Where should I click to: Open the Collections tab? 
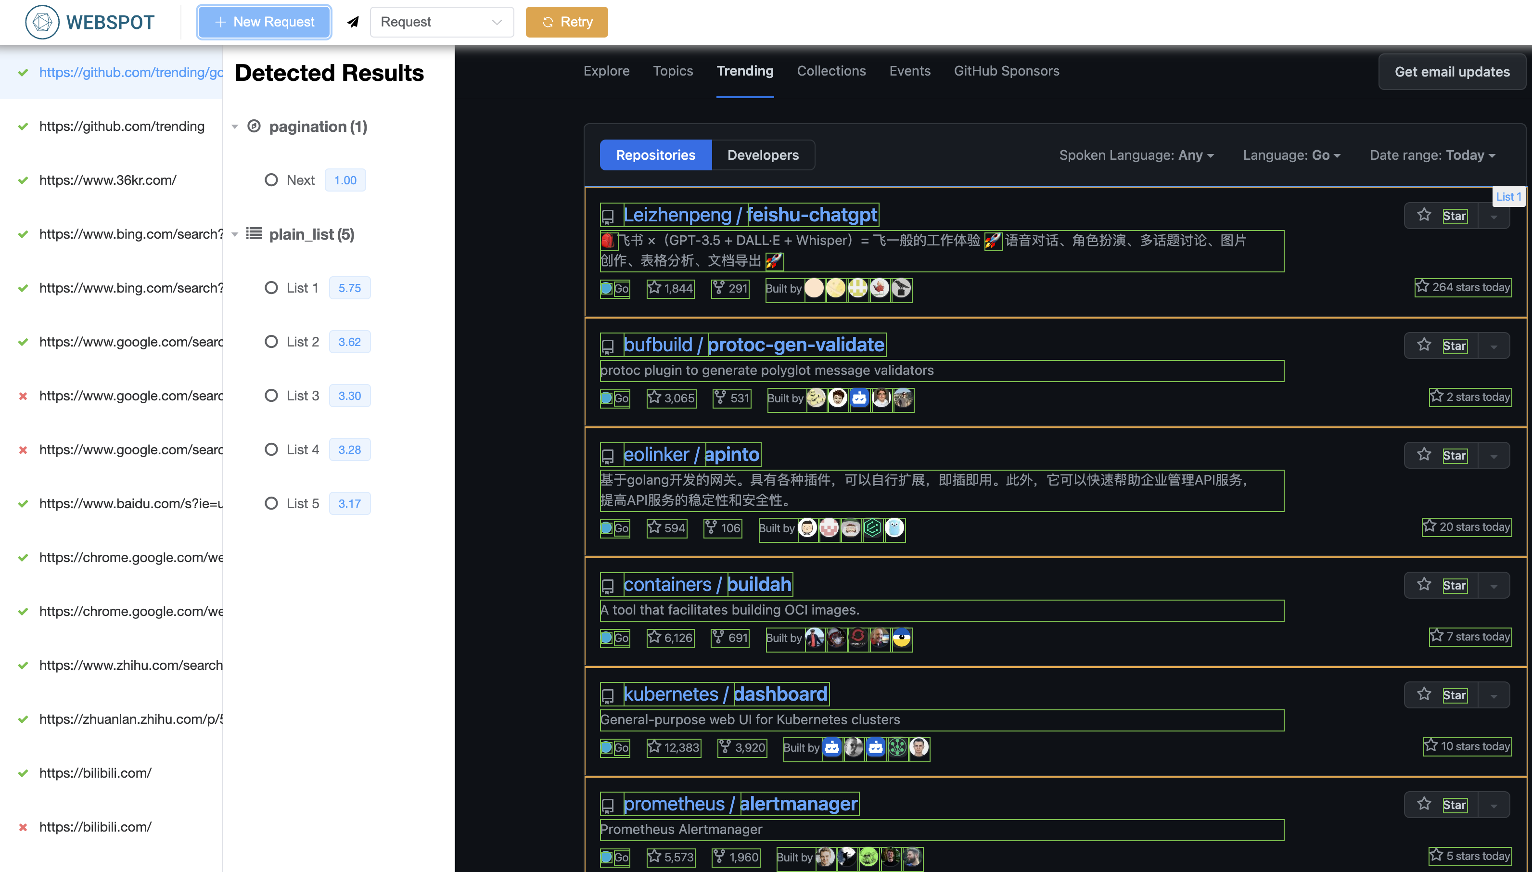click(831, 71)
